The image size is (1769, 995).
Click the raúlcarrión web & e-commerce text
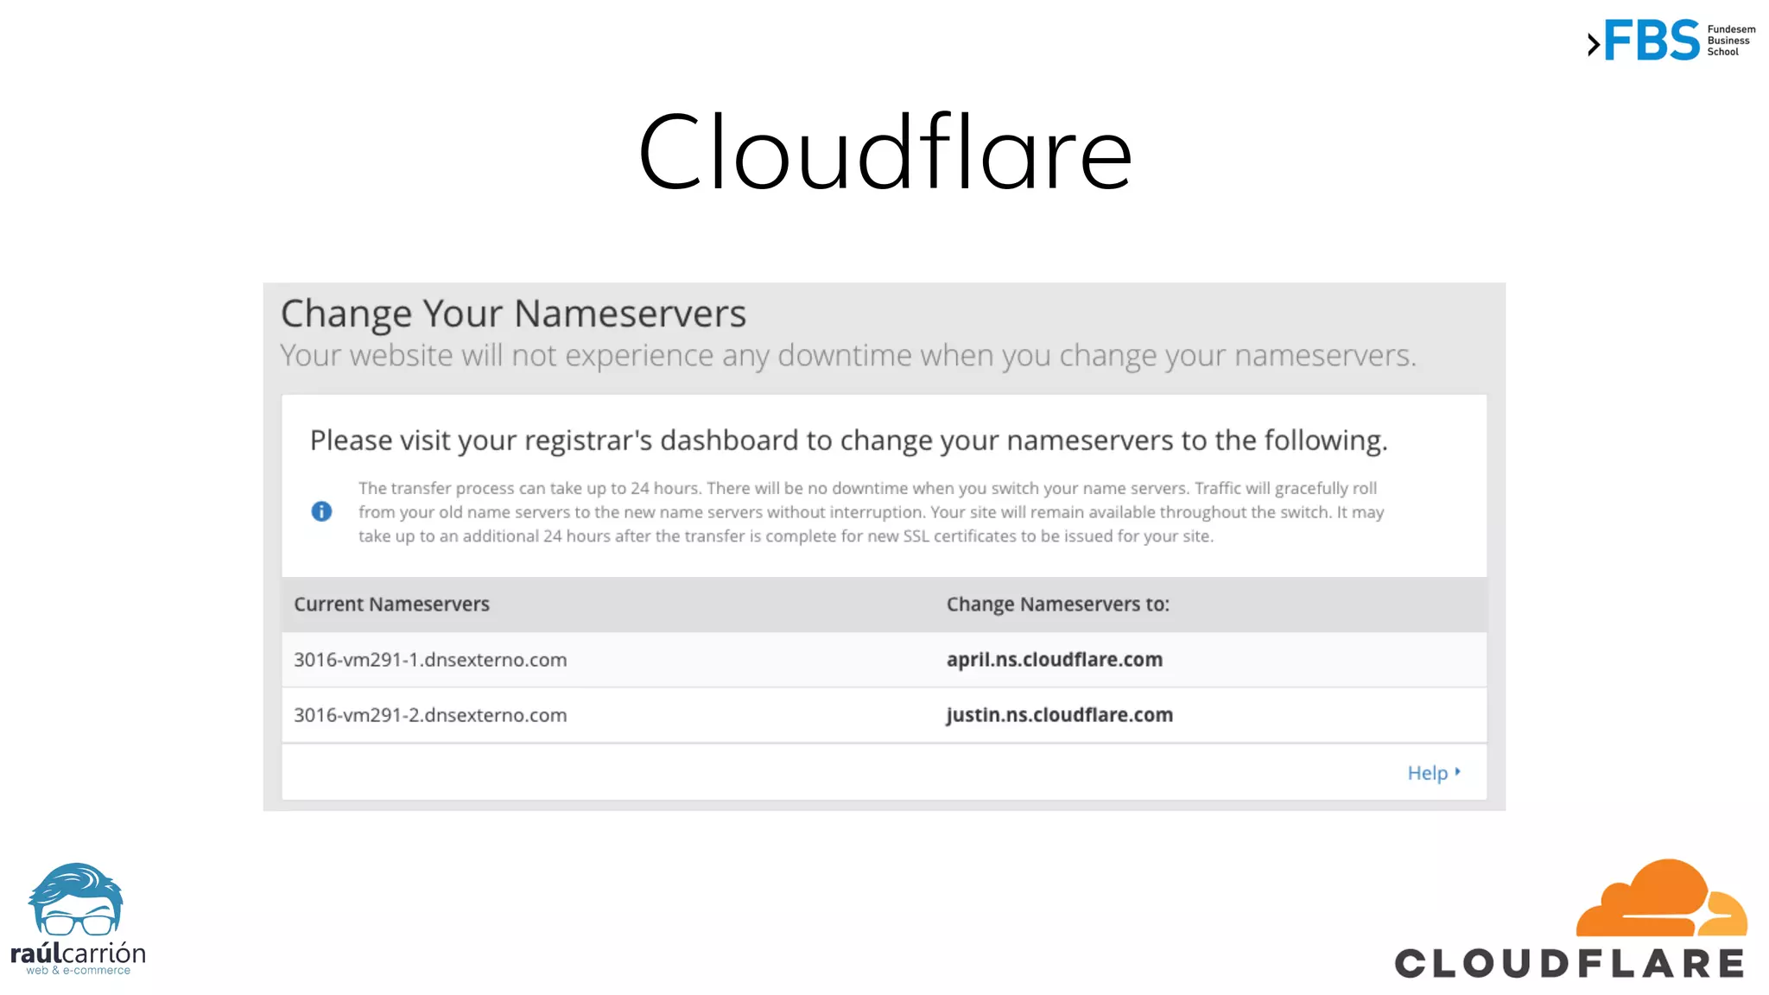click(x=78, y=959)
